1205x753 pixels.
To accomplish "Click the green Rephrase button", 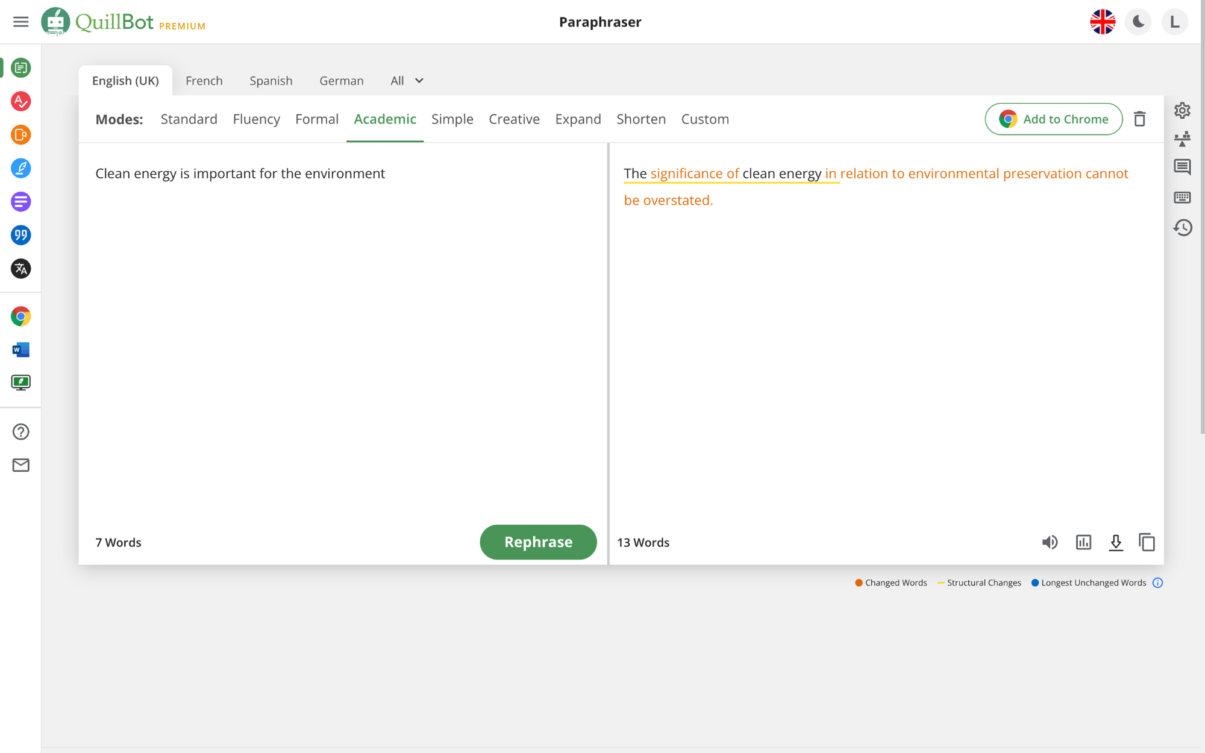I will click(538, 542).
